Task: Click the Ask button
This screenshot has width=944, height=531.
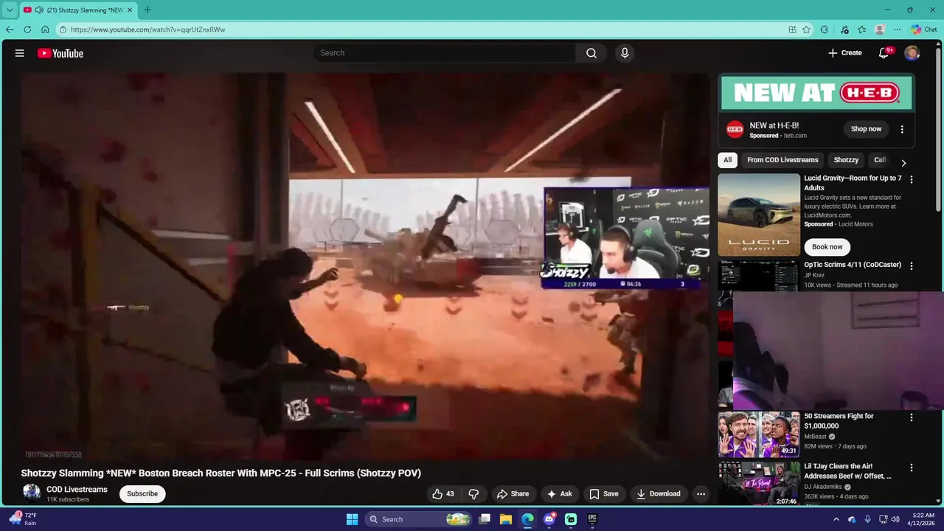Action: pos(560,494)
